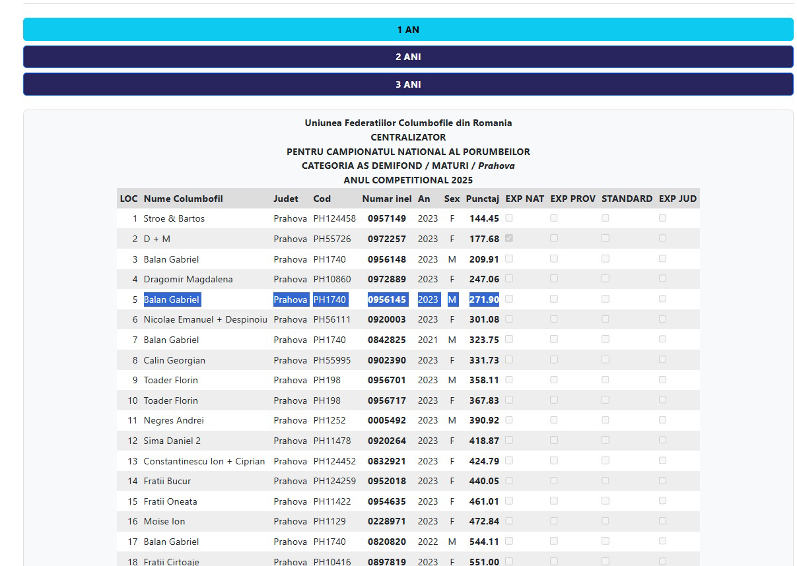The image size is (797, 566).
Task: Check EXP JUD for Negres Andrei
Action: (x=662, y=420)
